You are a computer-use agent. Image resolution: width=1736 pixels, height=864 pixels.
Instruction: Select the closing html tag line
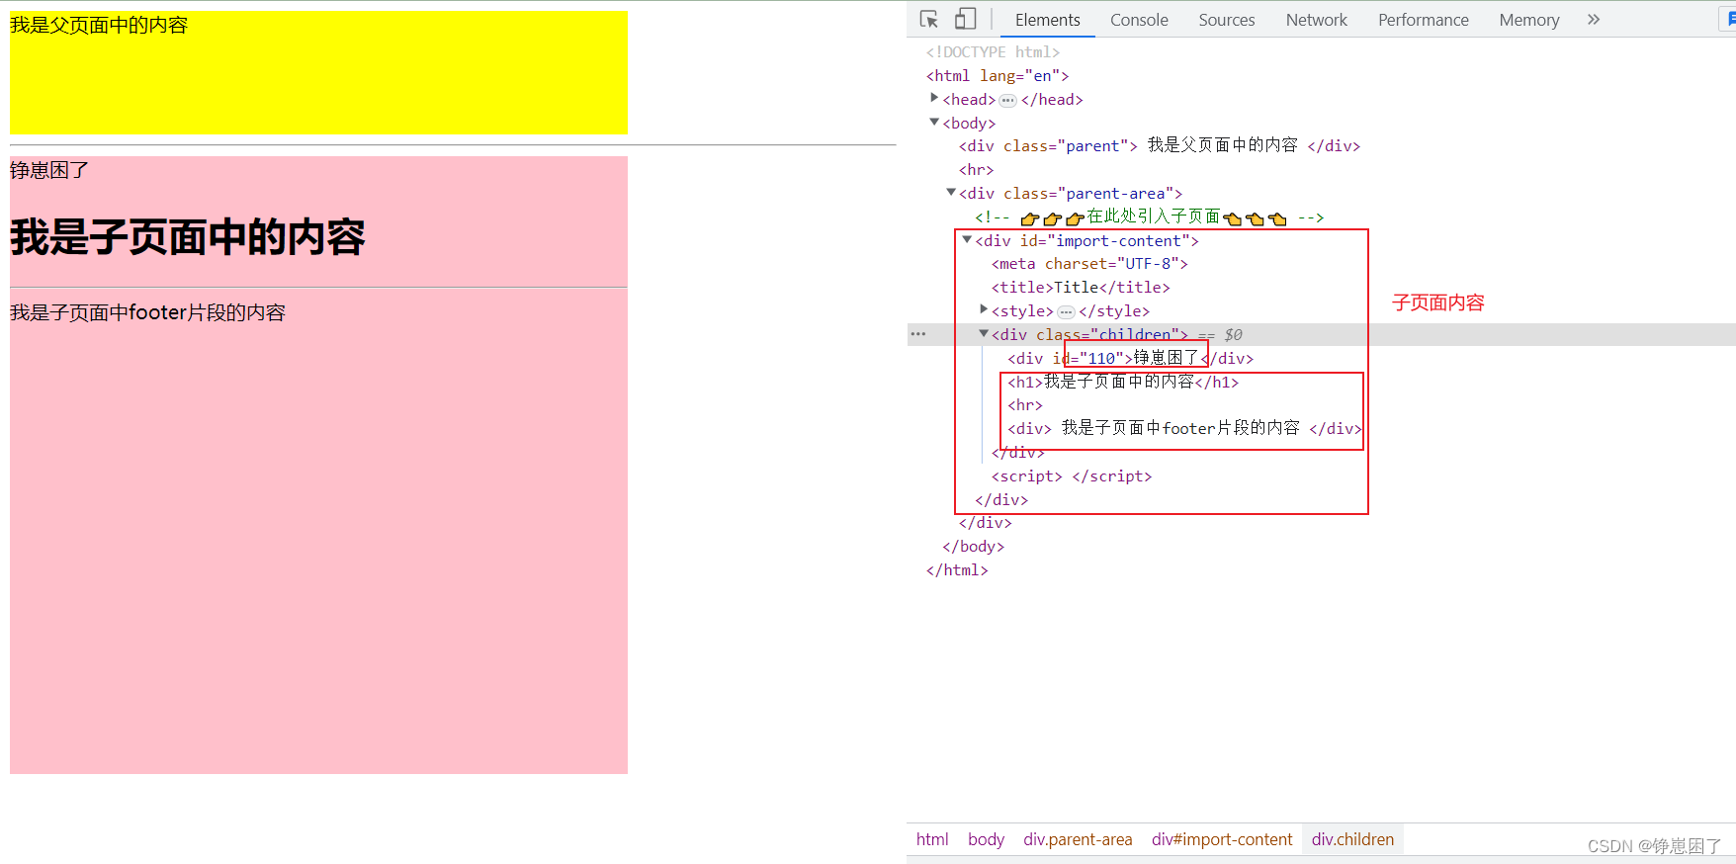click(957, 570)
